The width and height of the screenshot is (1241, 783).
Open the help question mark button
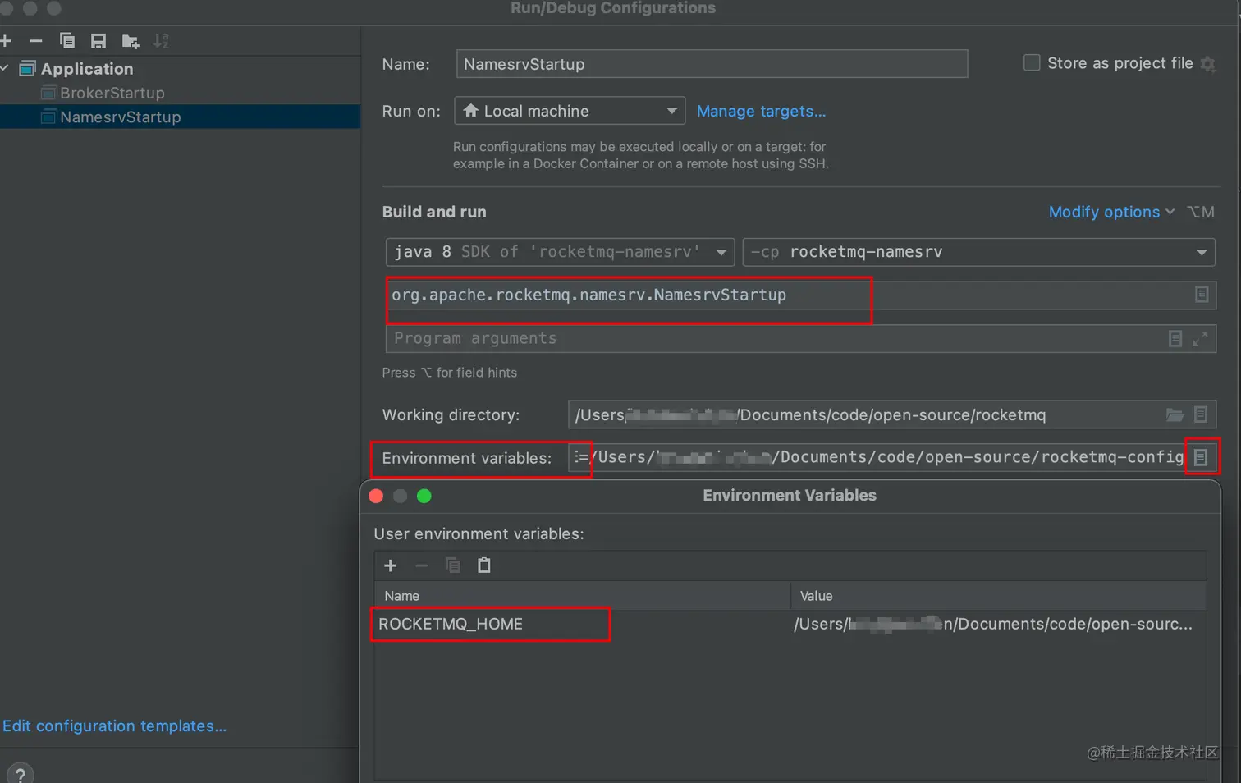pos(21,773)
